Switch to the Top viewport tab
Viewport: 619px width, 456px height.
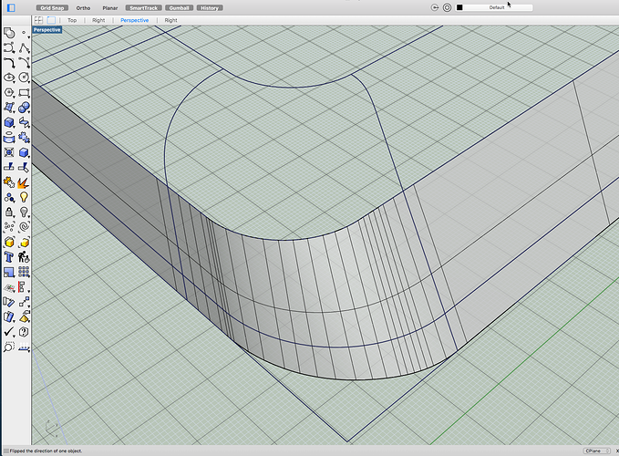tap(72, 19)
